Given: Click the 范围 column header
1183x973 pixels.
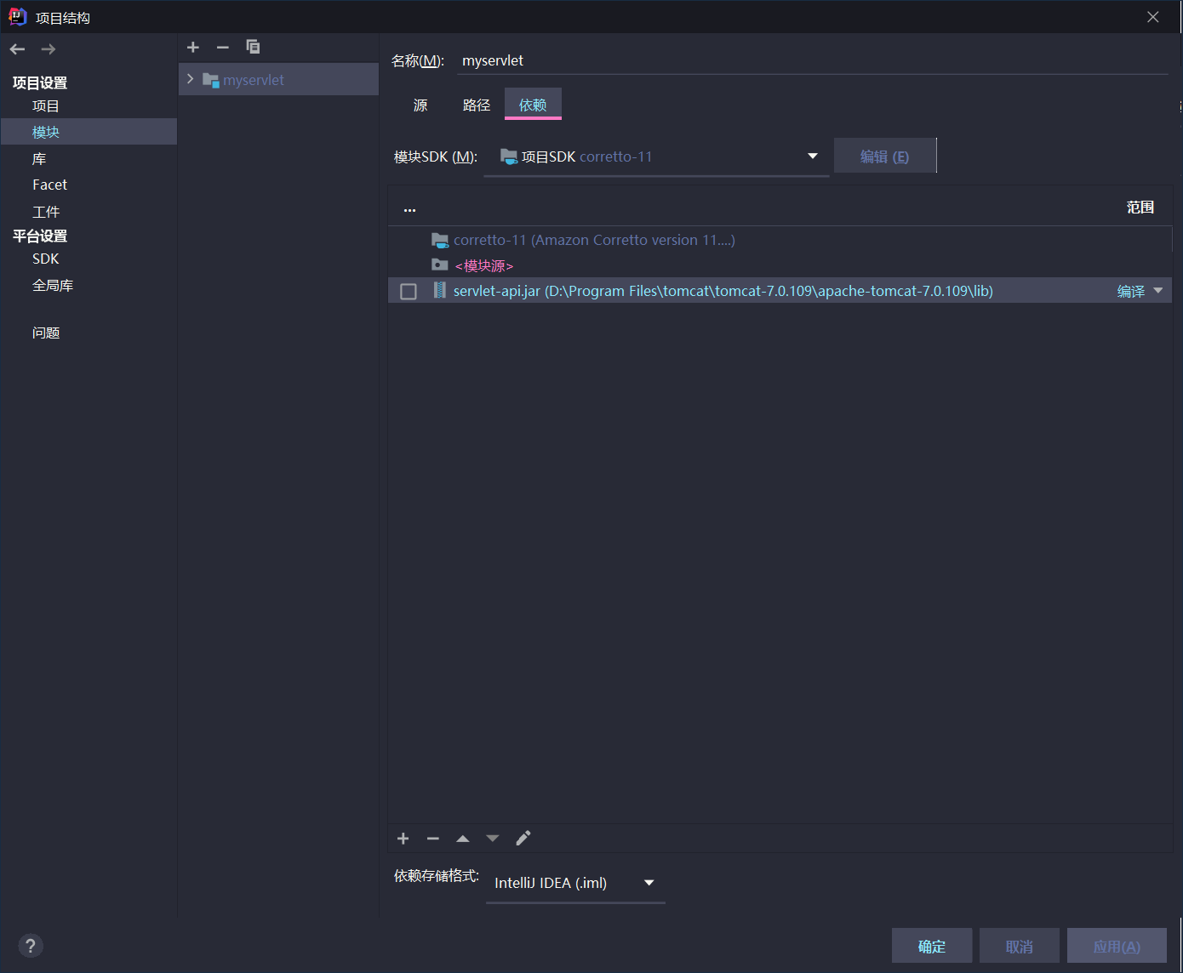Looking at the screenshot, I should coord(1140,208).
